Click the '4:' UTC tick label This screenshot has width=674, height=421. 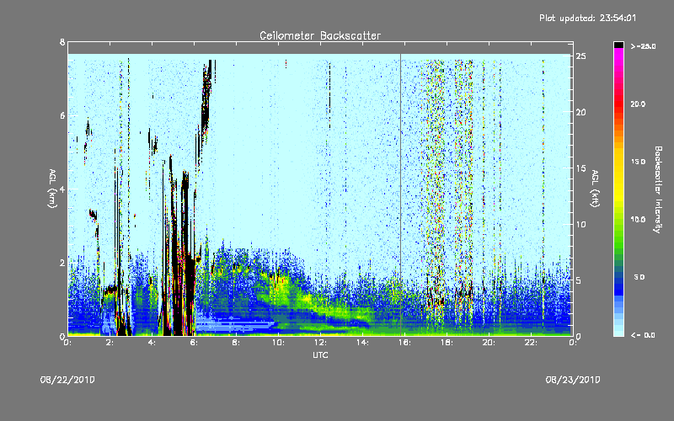pos(152,343)
